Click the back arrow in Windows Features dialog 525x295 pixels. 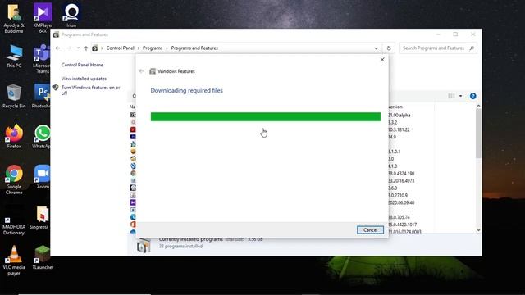point(141,71)
